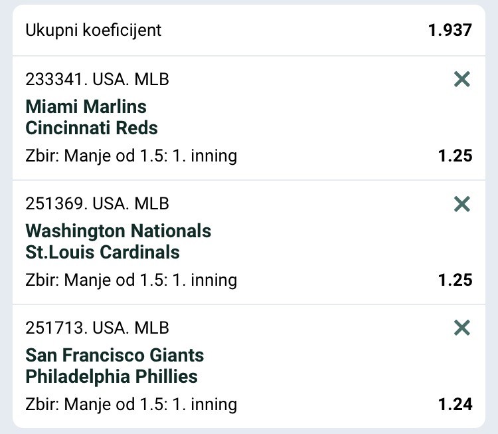The height and width of the screenshot is (434, 498).
Task: Tap the Cincinnati Reds team name
Action: pos(92,128)
